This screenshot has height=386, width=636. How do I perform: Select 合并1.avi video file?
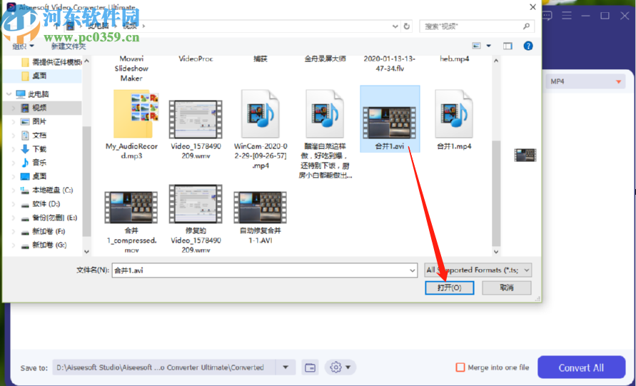pyautogui.click(x=390, y=118)
